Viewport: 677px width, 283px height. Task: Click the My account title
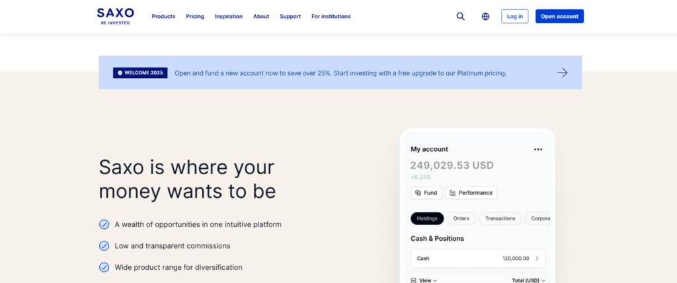click(x=429, y=149)
